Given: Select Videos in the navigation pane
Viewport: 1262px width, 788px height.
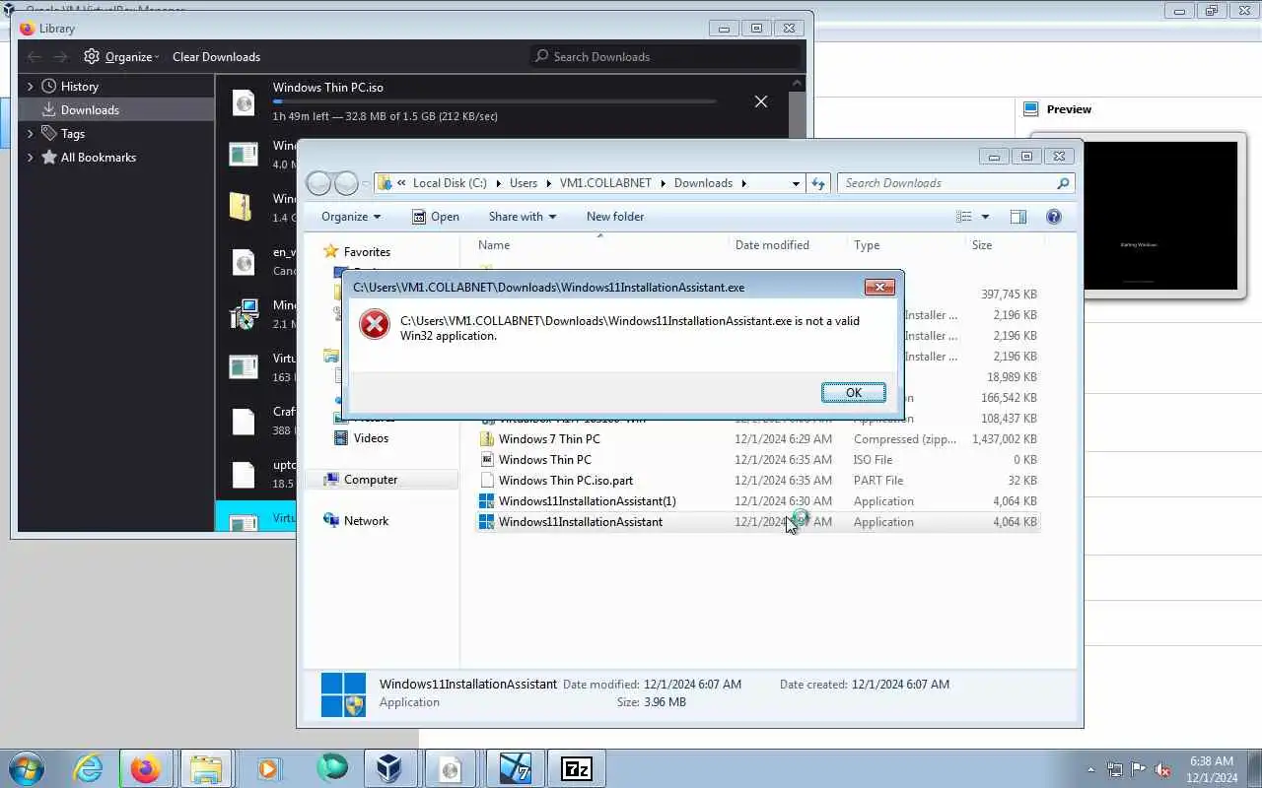Looking at the screenshot, I should pos(371,438).
